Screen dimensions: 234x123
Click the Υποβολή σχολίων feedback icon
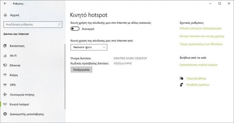coord(181,85)
